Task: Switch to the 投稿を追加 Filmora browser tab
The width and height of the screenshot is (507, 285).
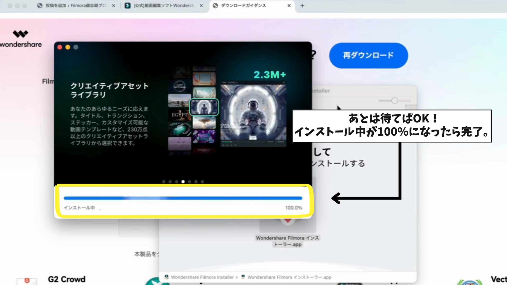Action: pos(75,6)
